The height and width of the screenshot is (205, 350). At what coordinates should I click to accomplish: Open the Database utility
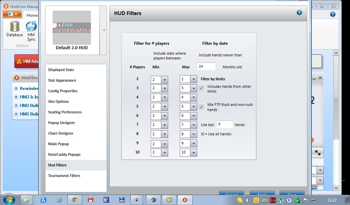click(14, 29)
